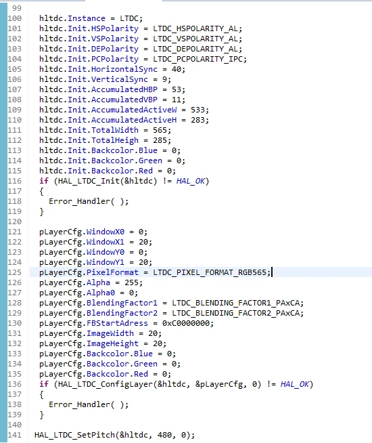
Task: Click pLayerCfg.ImageHeight = 20 line
Action: [x=103, y=344]
